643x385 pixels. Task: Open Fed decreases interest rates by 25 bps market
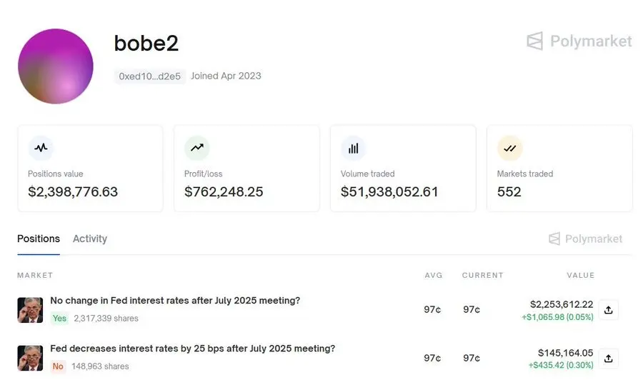coord(192,349)
